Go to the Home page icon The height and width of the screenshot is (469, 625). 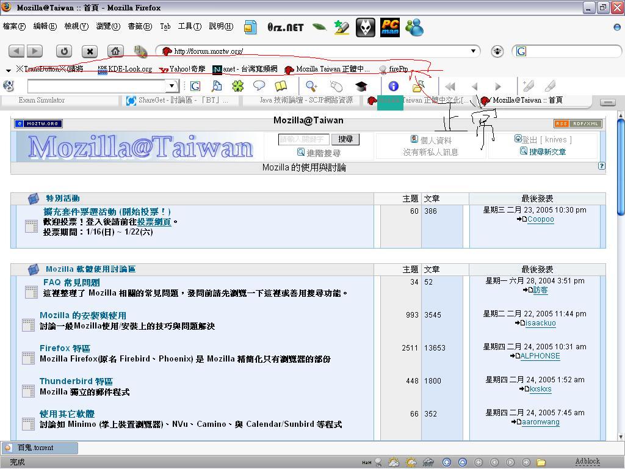(115, 51)
